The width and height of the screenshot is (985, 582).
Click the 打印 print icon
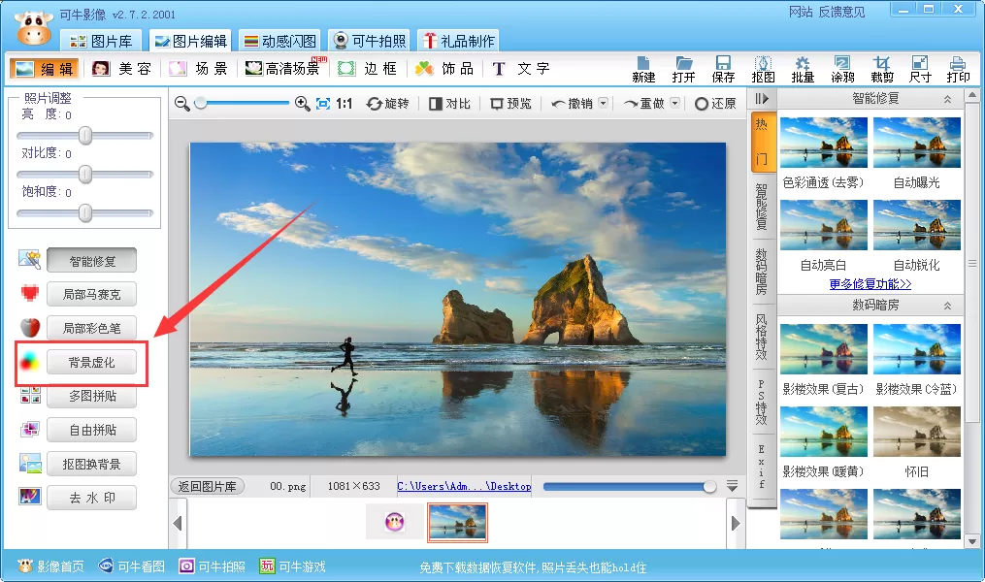(958, 69)
